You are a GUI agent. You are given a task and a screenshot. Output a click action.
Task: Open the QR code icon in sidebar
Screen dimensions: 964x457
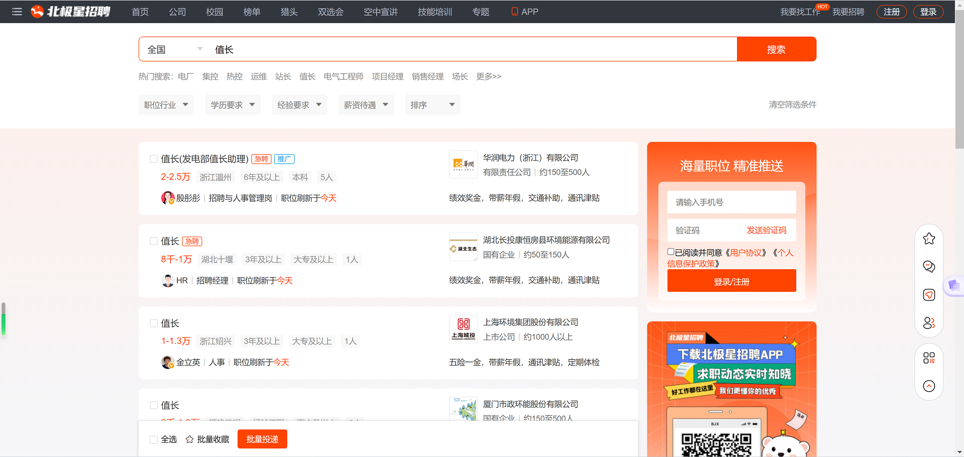(929, 358)
